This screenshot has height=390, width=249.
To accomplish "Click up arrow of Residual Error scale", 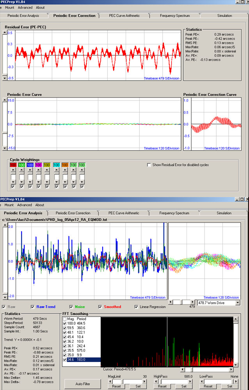I will click(x=4, y=33).
